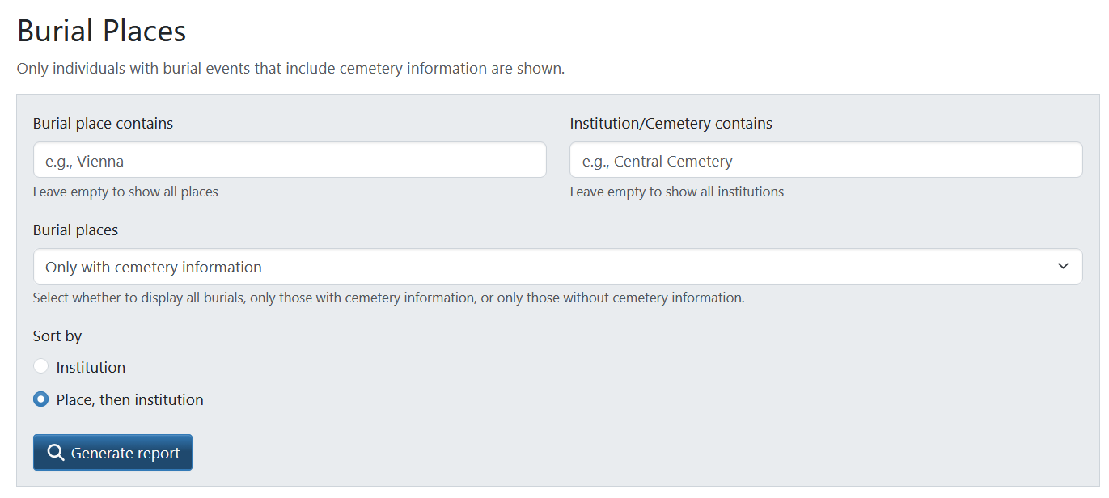1109x498 pixels.
Task: Open the 'Only with cemetery information' dropdown
Action: pyautogui.click(x=557, y=266)
